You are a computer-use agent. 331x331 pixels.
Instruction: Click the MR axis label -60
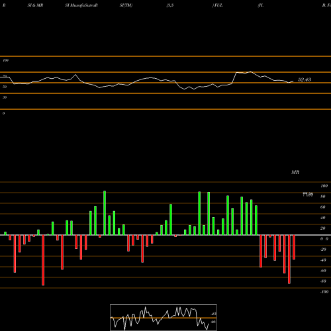(x=323, y=271)
